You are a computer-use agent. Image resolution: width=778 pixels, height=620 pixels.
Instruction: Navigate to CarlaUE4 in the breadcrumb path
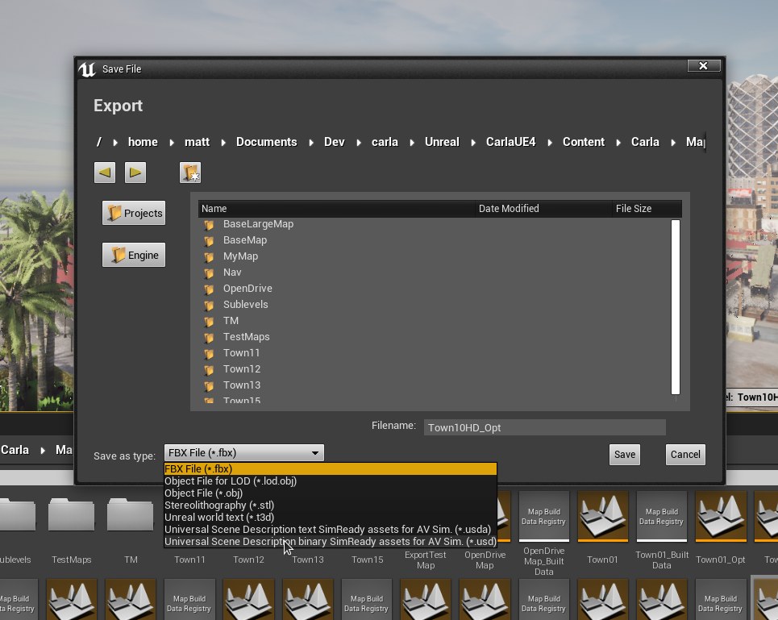pyautogui.click(x=510, y=141)
